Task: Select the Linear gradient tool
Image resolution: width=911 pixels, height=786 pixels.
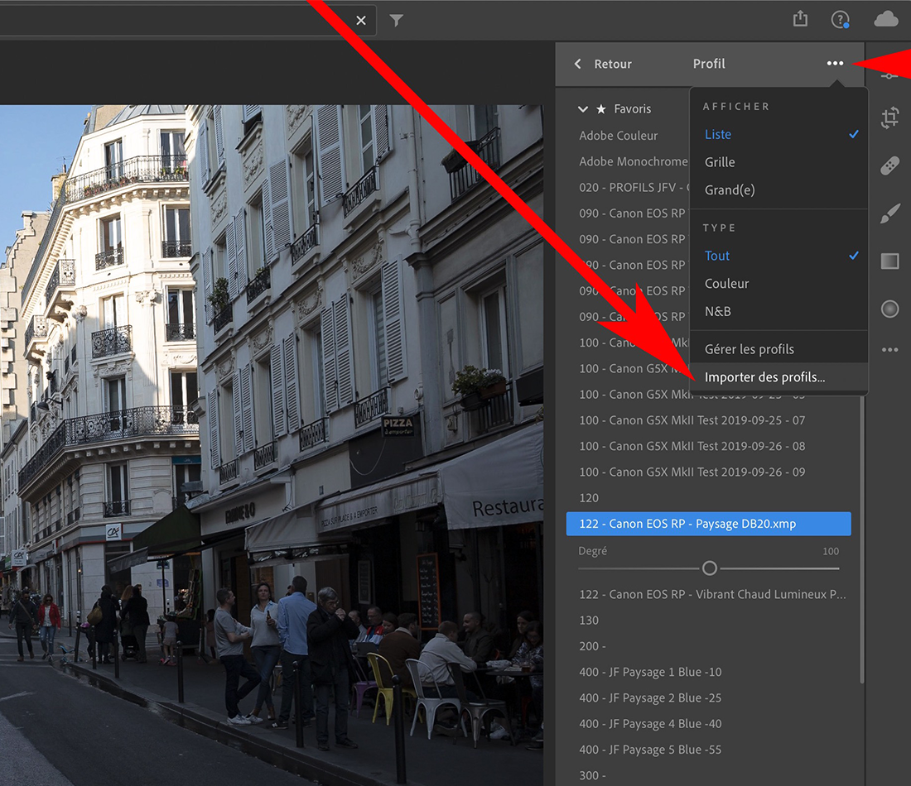Action: tap(889, 261)
